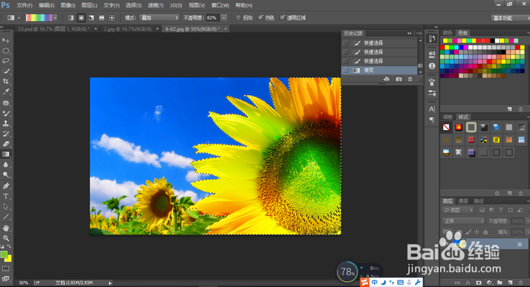The image size is (530, 287).
Task: Select the Elliptical Marquee tool
Action: click(x=6, y=51)
